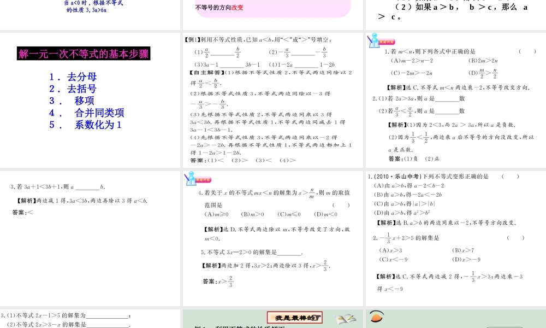Select step 3. 移项
The image size is (546, 328).
coord(72,101)
